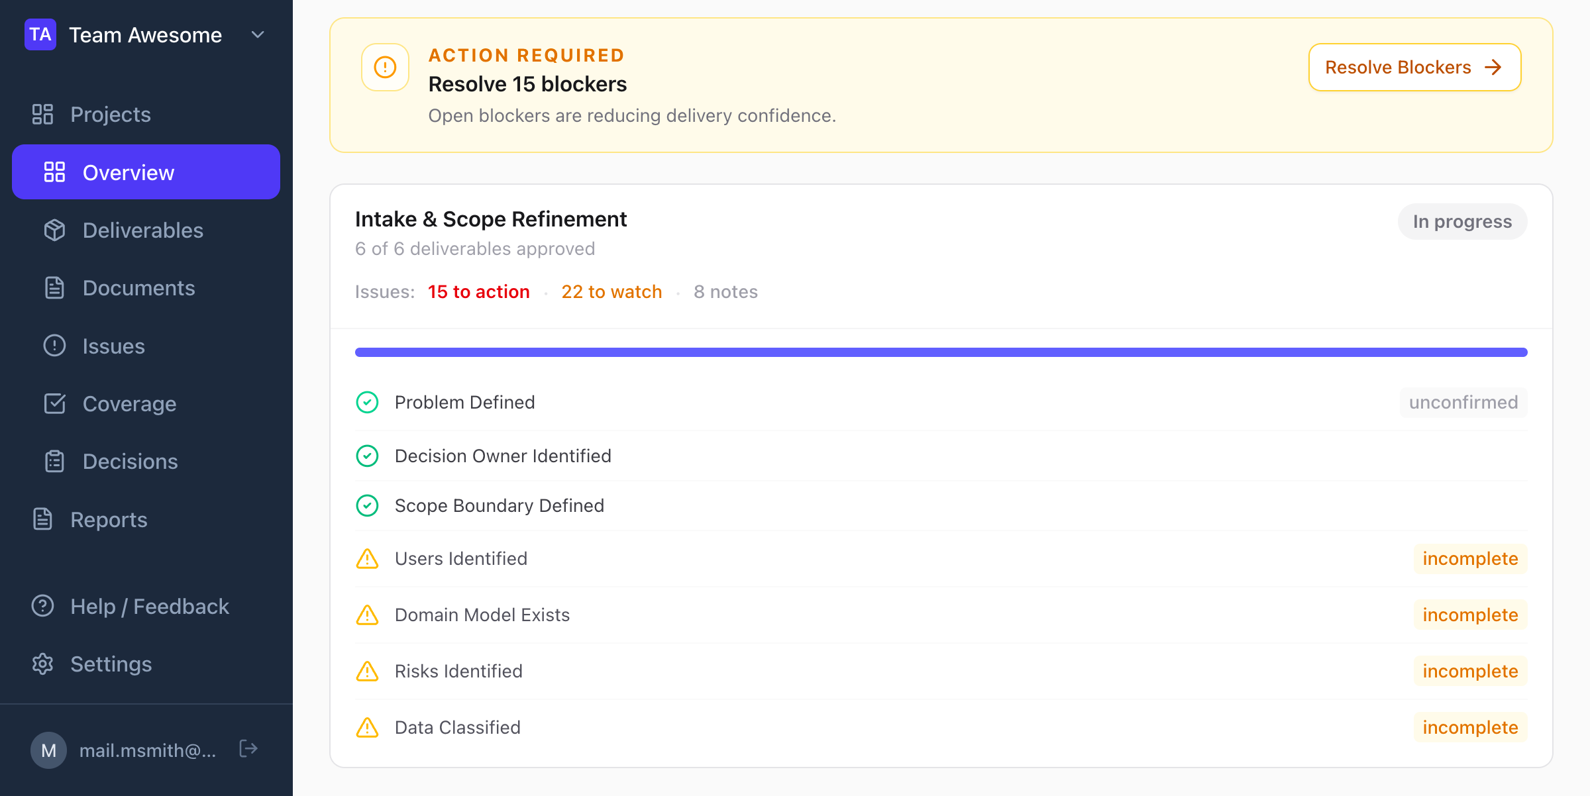This screenshot has height=796, width=1590.
Task: Open the 15 to action issues link
Action: 478,291
